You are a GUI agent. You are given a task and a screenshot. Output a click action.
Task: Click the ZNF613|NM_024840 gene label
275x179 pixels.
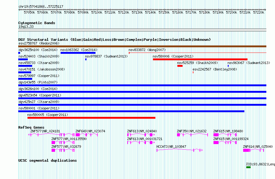pyautogui.click(x=142, y=131)
